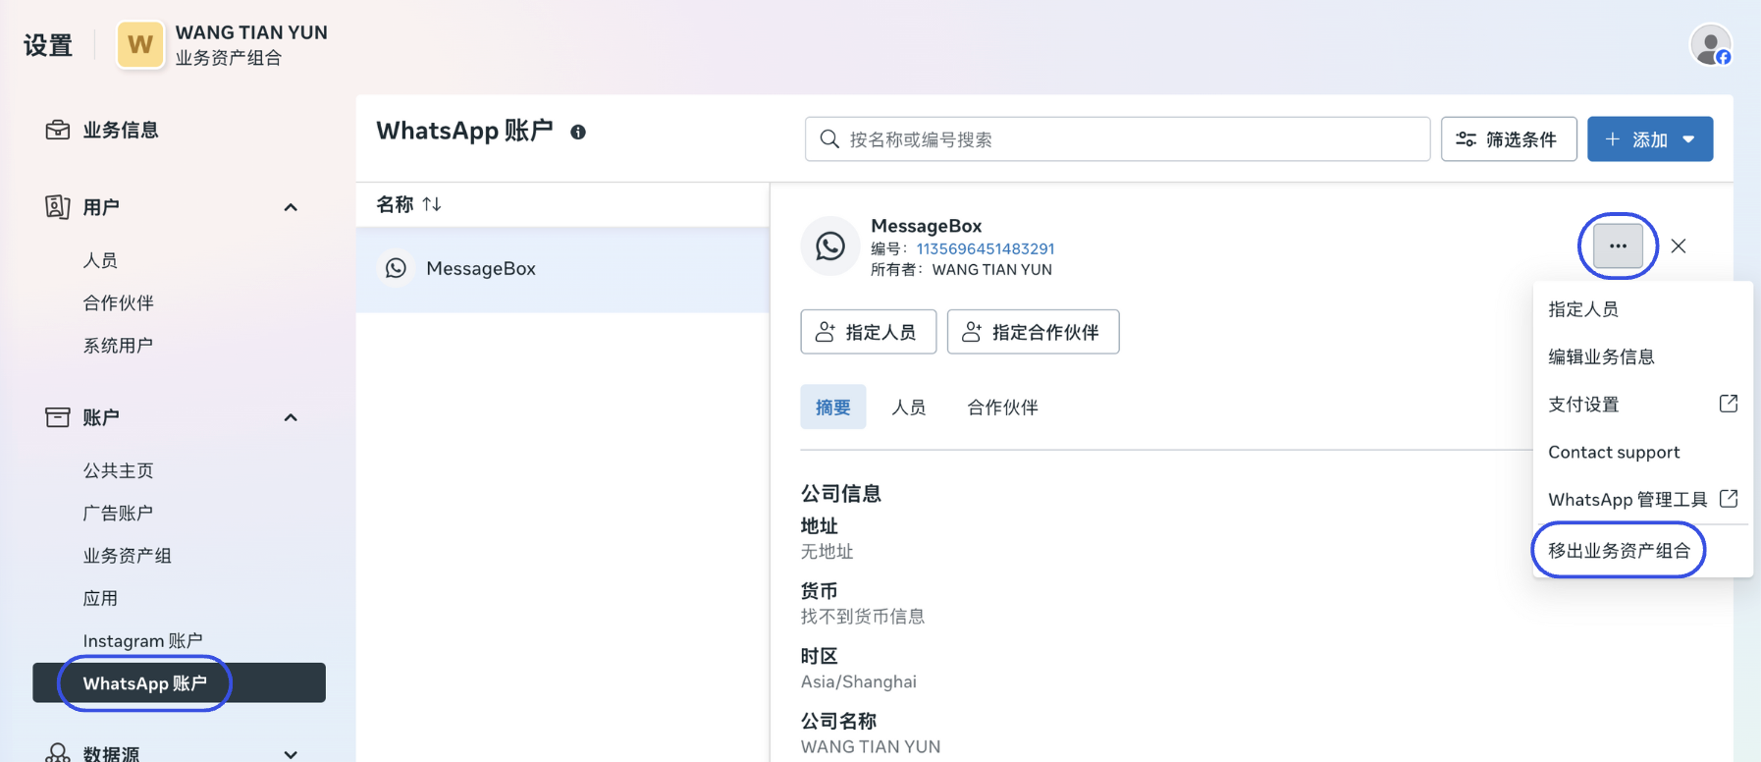The width and height of the screenshot is (1761, 762).
Task: Expand the 数据源 section in sidebar
Action: [x=291, y=754]
